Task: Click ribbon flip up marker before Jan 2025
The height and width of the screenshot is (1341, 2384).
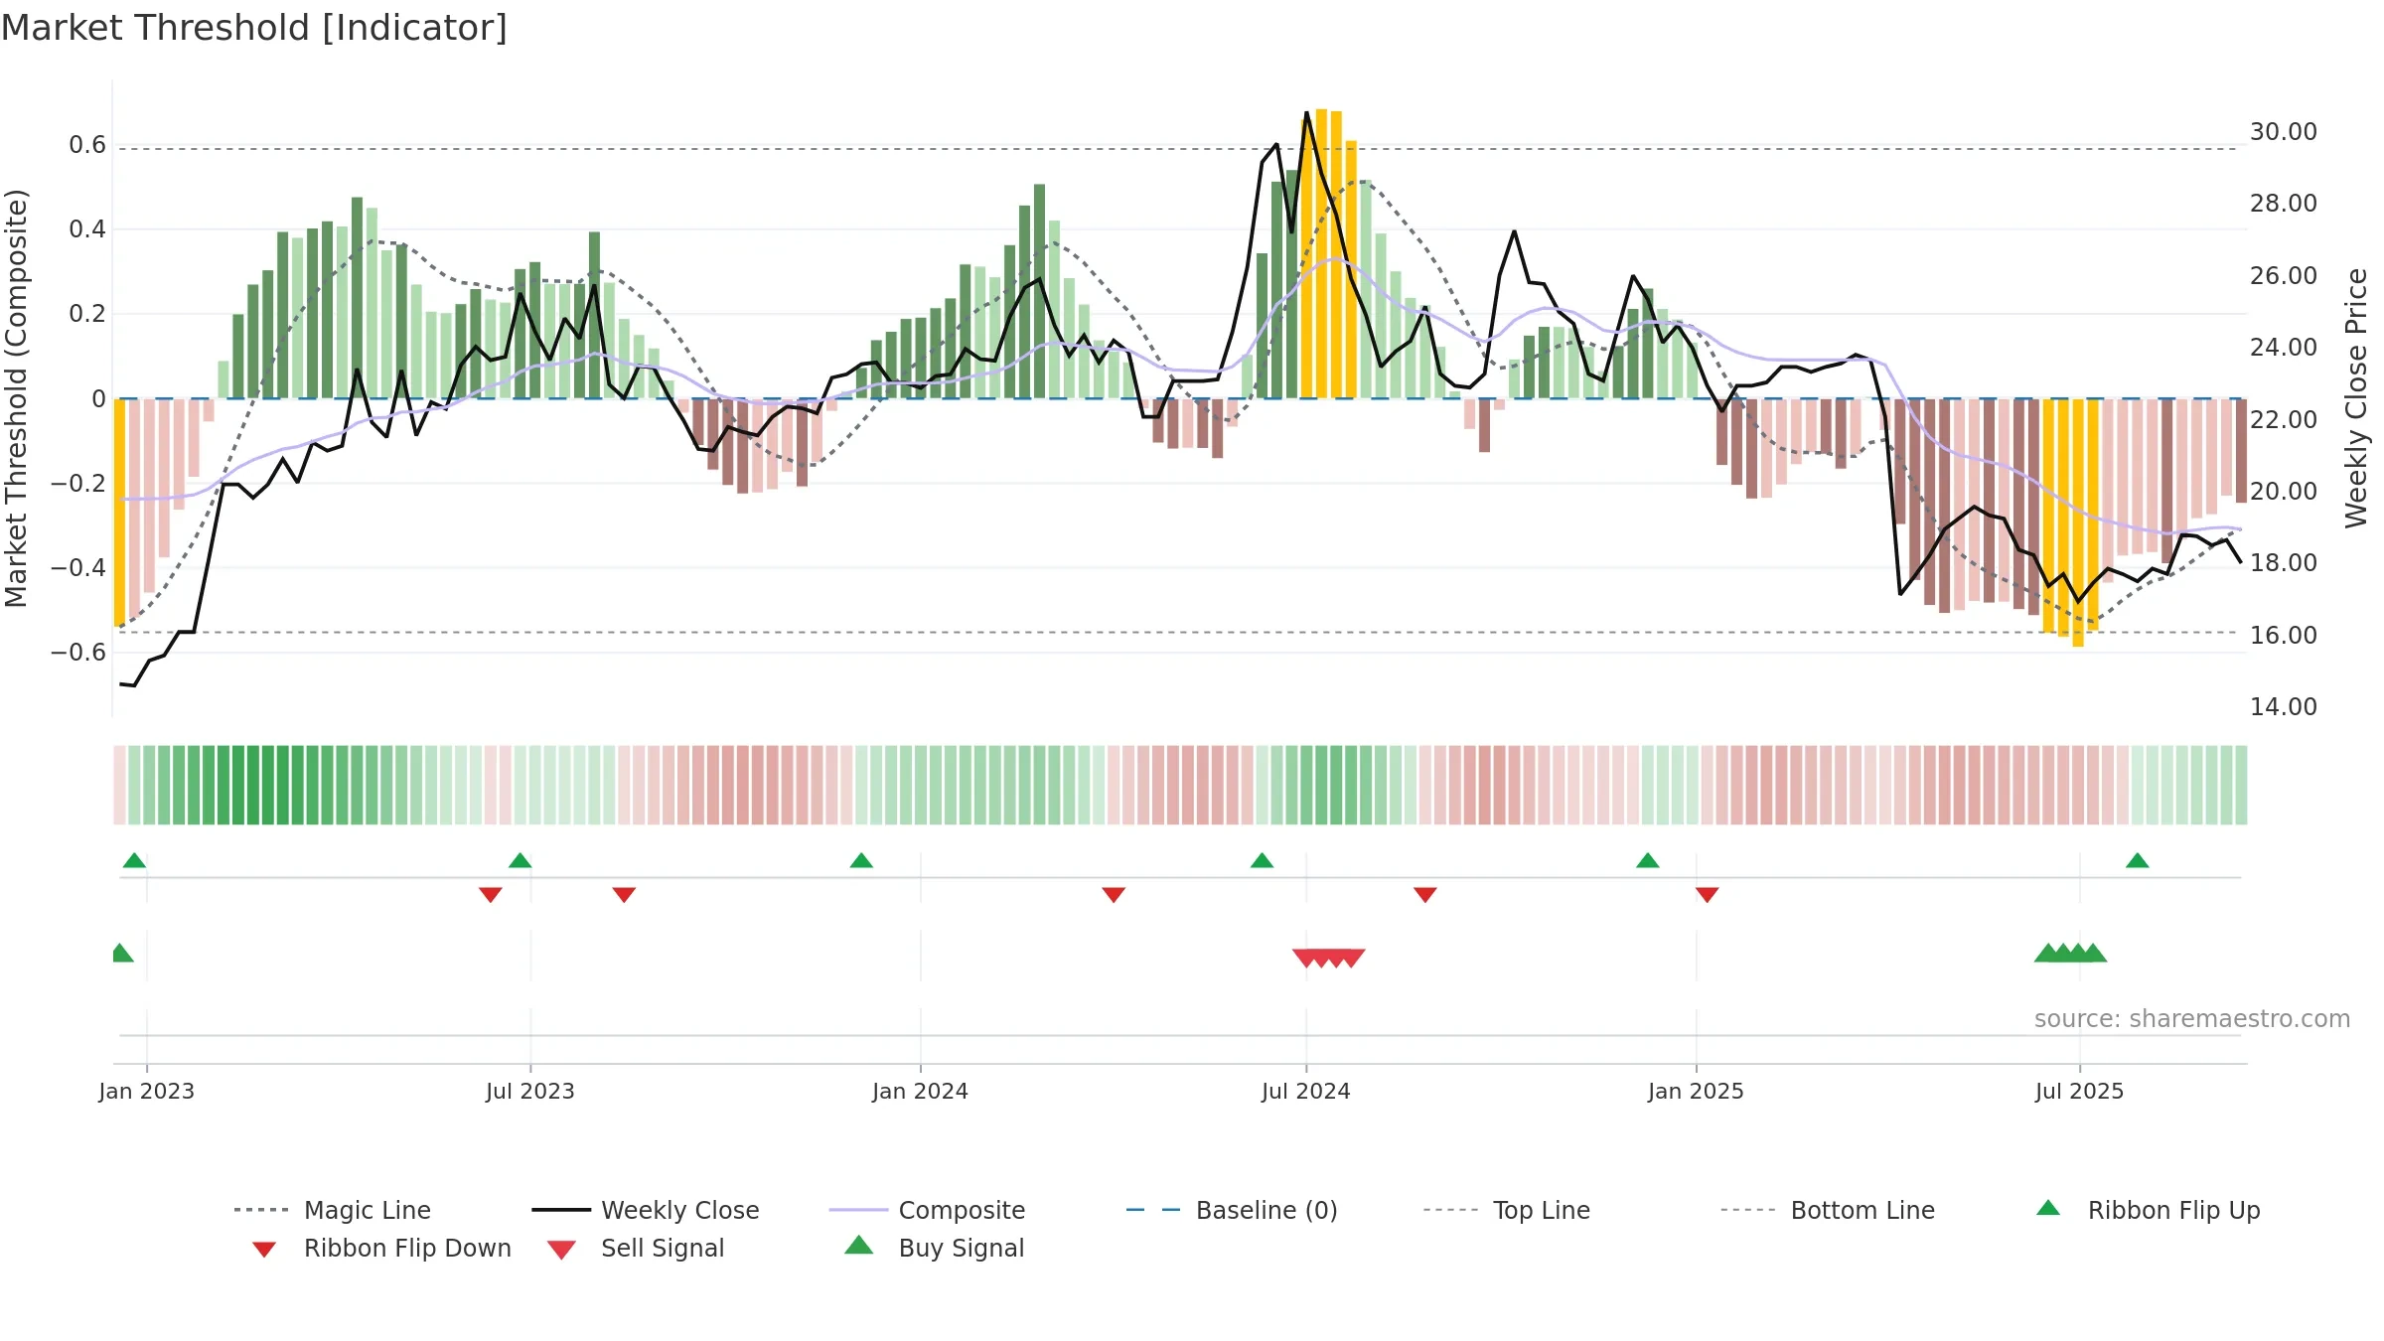Action: pos(1647,860)
